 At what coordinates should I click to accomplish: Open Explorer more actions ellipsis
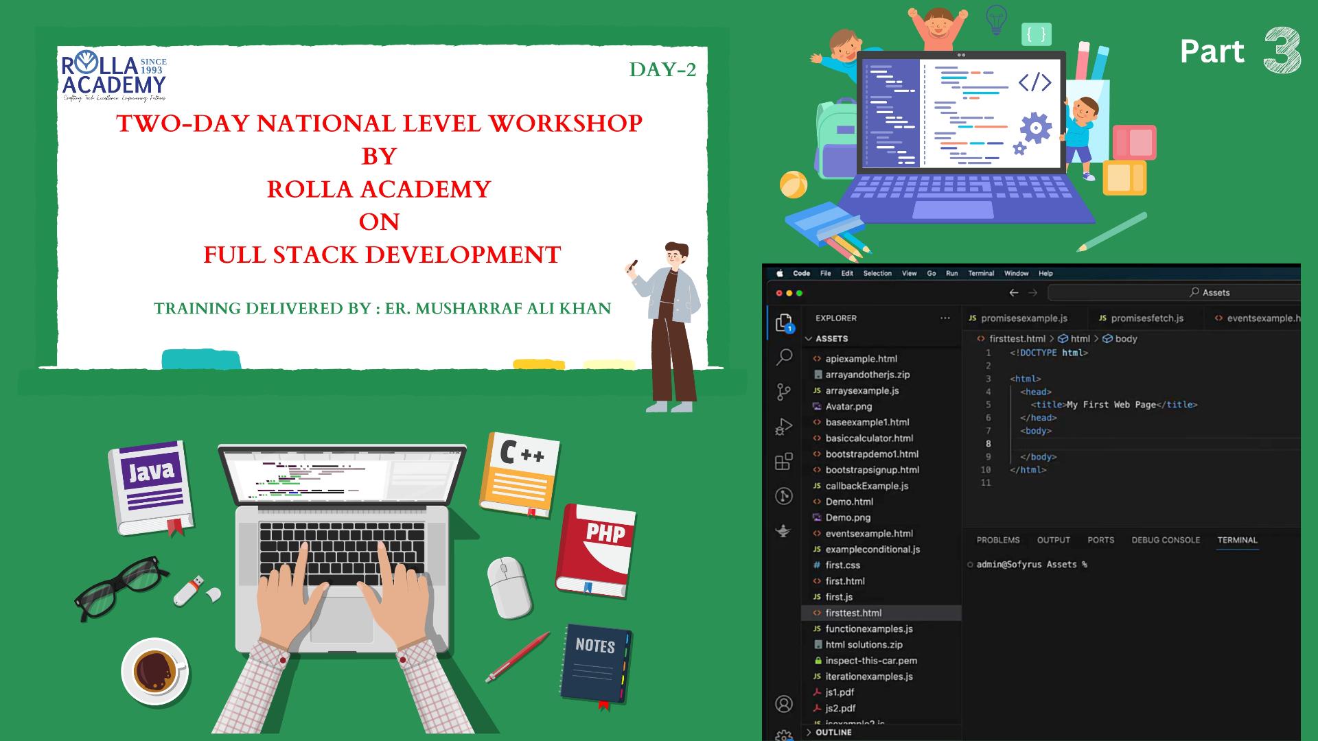click(945, 318)
